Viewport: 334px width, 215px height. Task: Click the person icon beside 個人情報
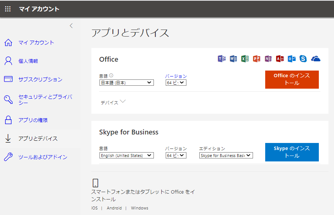point(8,61)
